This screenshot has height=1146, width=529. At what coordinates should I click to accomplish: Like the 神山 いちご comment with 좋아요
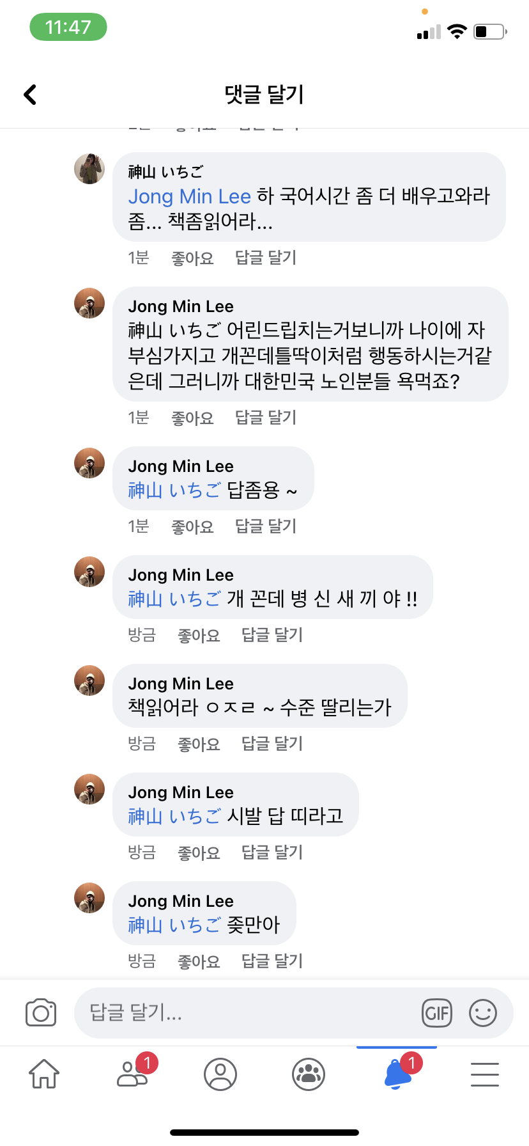click(192, 258)
